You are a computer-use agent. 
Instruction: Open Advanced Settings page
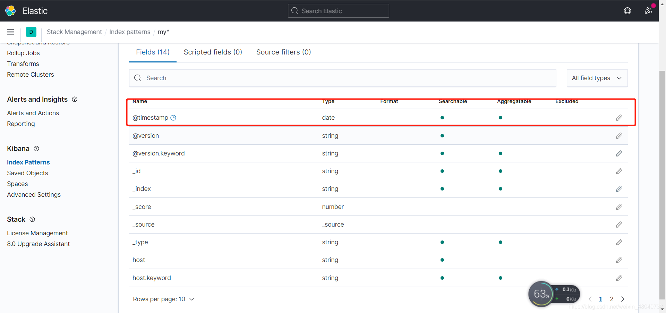34,195
